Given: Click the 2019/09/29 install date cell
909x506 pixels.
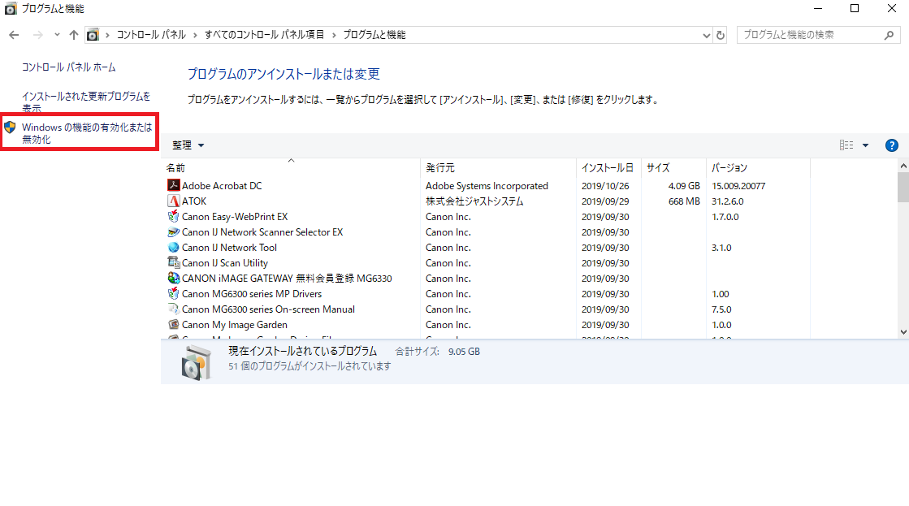Looking at the screenshot, I should [x=605, y=201].
